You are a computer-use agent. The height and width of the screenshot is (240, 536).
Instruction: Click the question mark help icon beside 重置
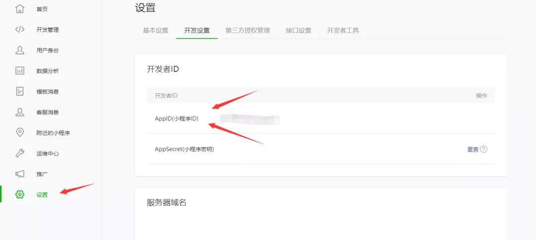tap(483, 149)
